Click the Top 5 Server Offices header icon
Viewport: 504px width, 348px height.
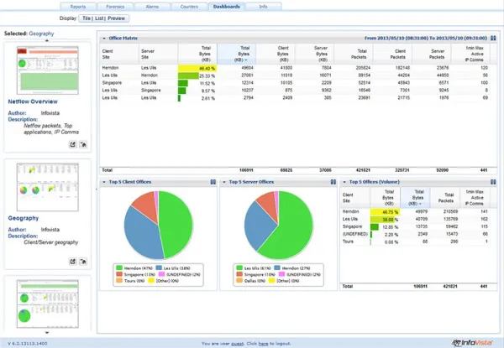(333, 181)
